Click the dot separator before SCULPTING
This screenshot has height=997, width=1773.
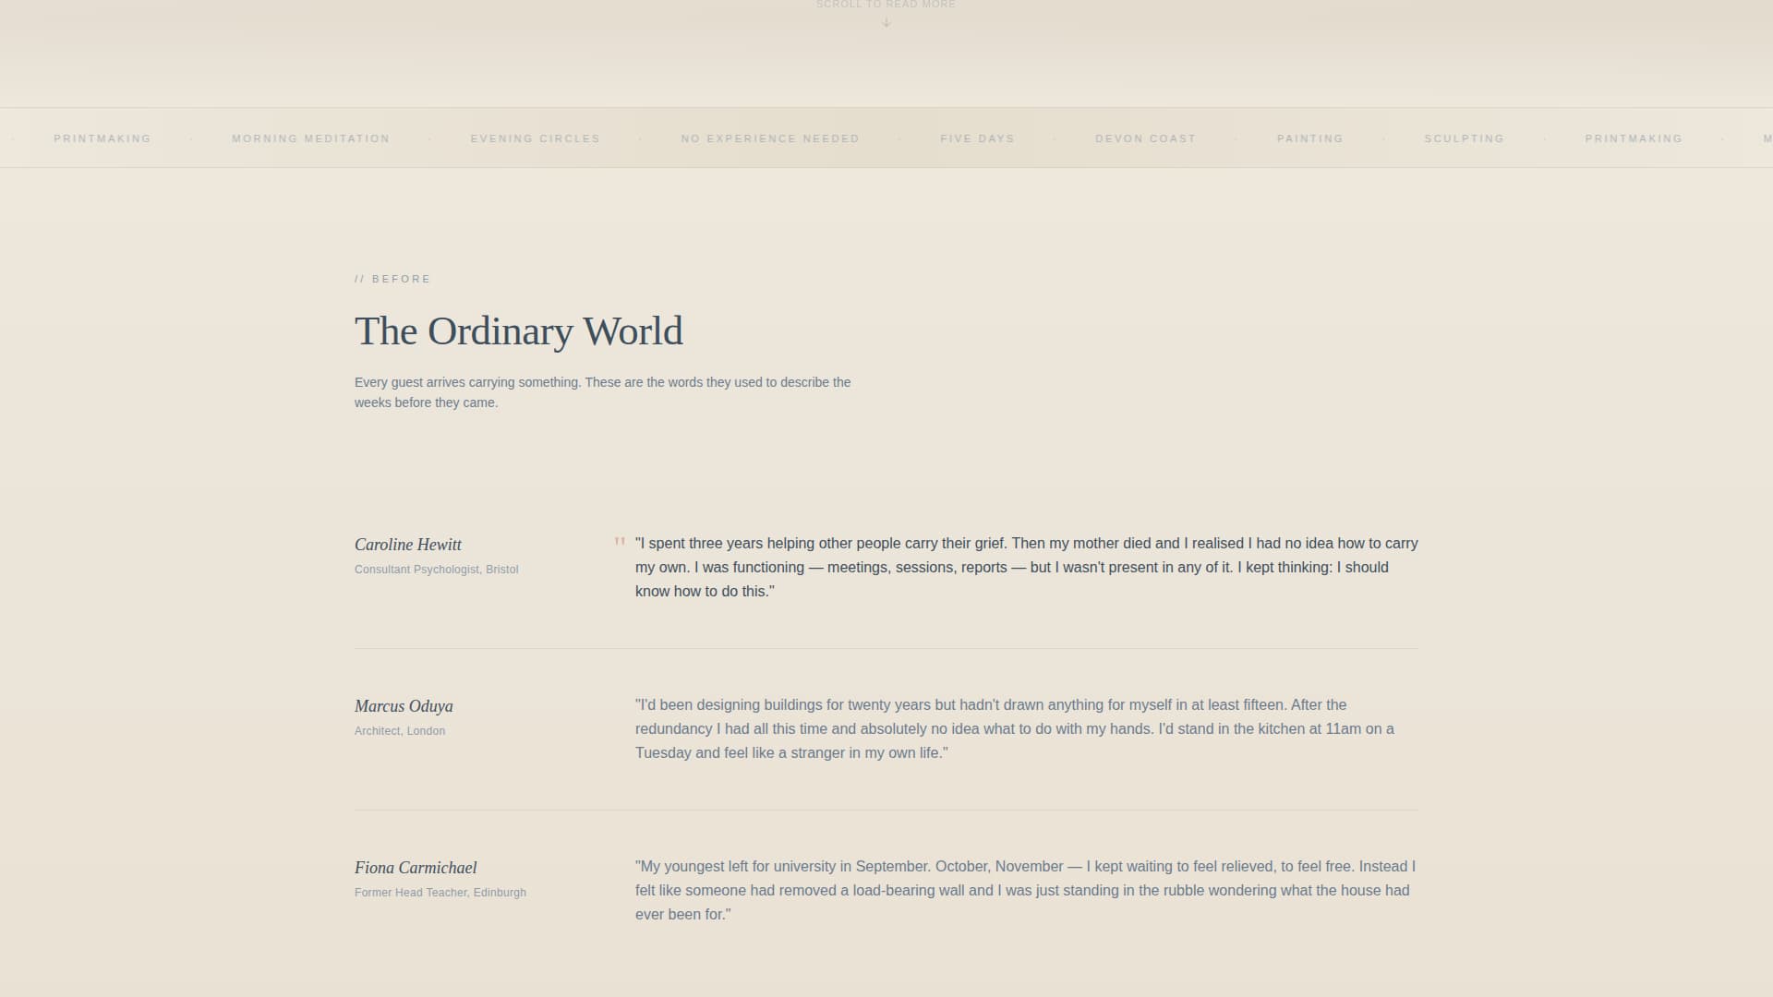(x=1383, y=138)
